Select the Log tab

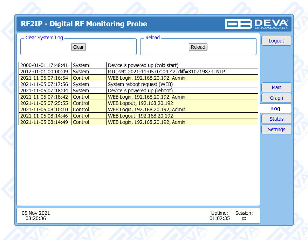pos(275,109)
